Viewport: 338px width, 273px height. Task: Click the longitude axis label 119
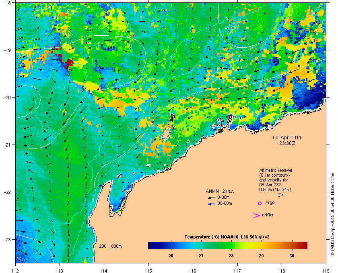[326, 271]
